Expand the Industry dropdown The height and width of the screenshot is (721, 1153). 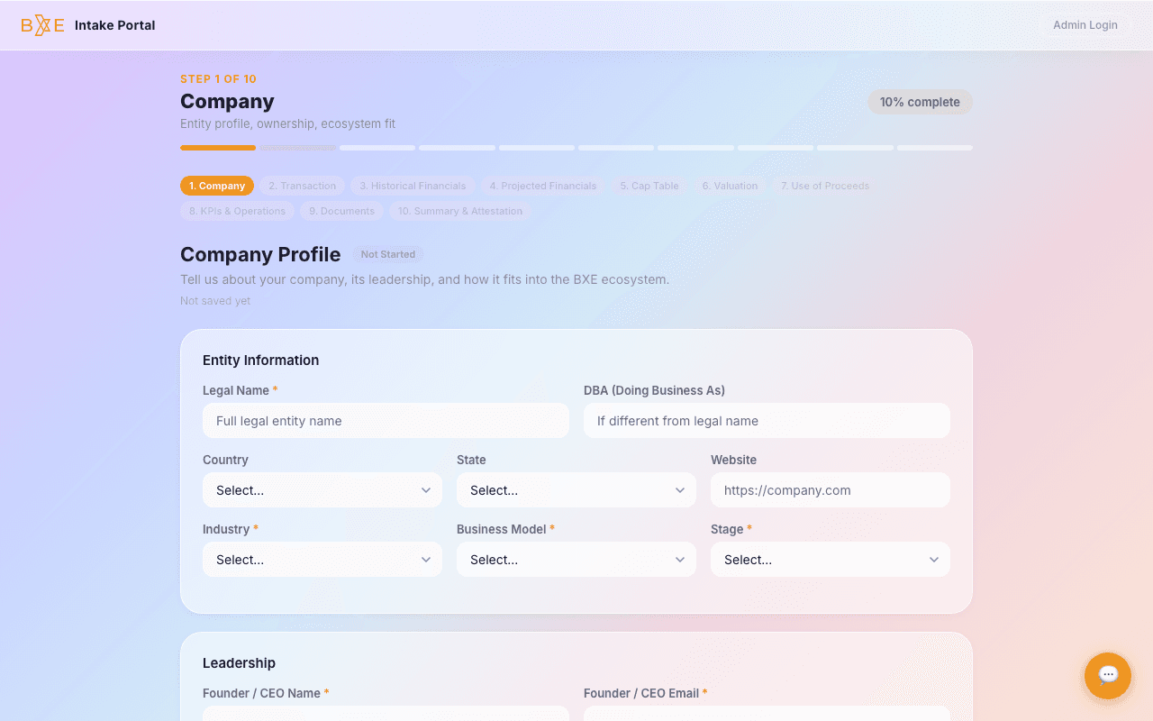322,560
